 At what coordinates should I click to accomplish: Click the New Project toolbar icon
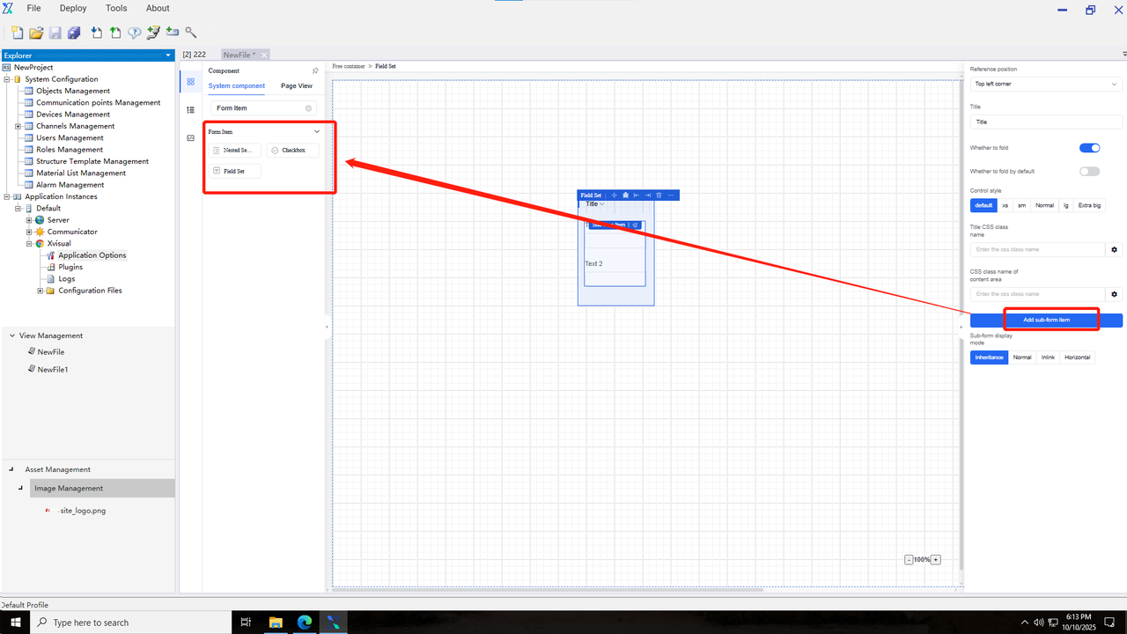click(x=18, y=33)
